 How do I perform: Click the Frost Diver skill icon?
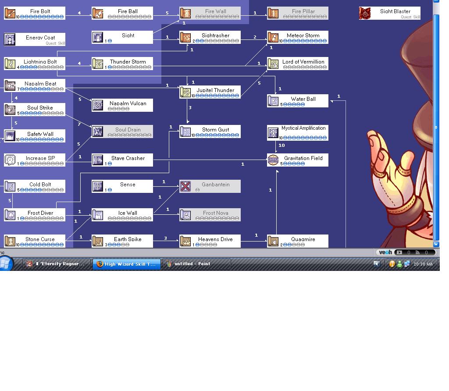click(10, 215)
